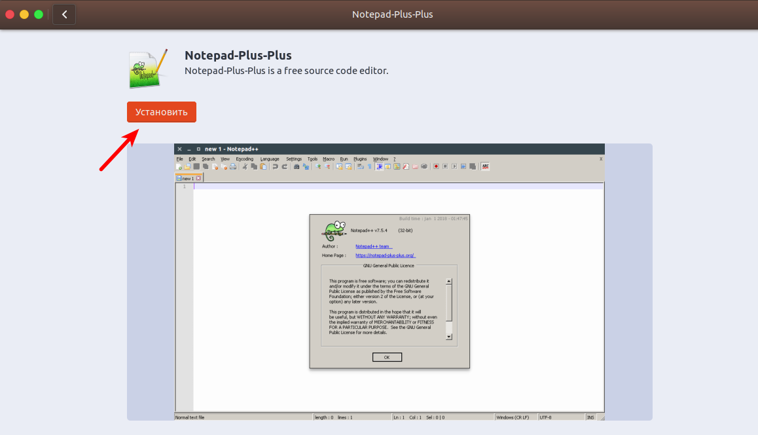Screen dimensions: 758x435
Task: Select the New file icon
Action: [179, 166]
